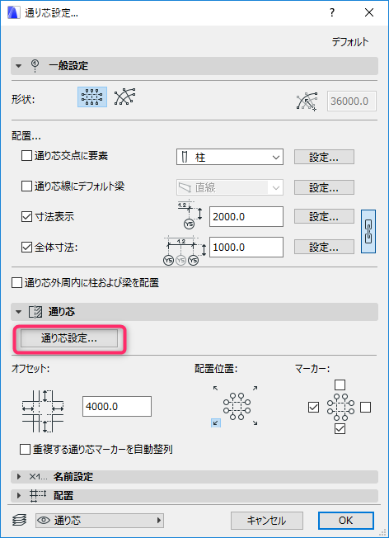Uncheck the 寸法表示 checkbox
389x538 pixels.
26,217
